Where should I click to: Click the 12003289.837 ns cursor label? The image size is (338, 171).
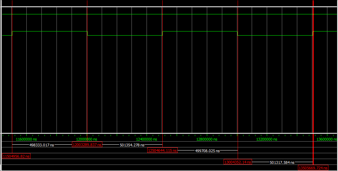pyautogui.click(x=87, y=145)
